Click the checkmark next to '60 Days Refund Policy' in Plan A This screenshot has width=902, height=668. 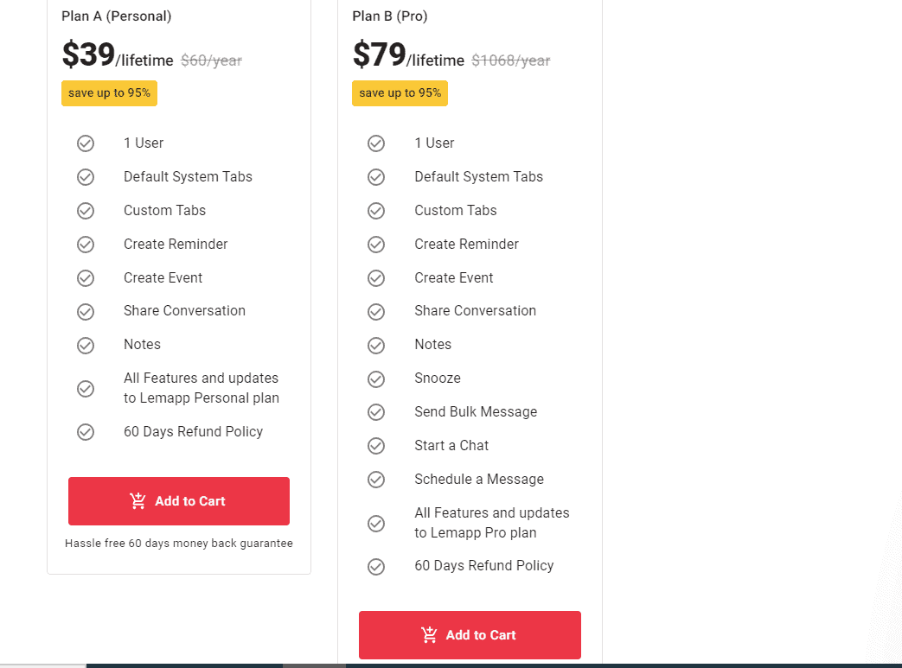click(86, 431)
